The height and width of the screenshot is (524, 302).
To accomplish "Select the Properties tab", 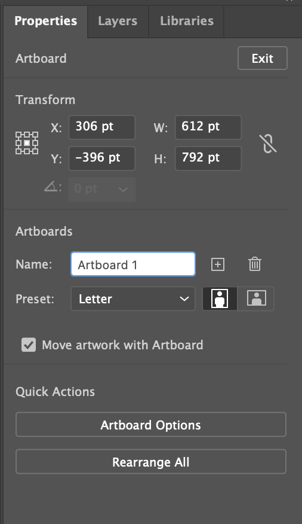I will 46,21.
